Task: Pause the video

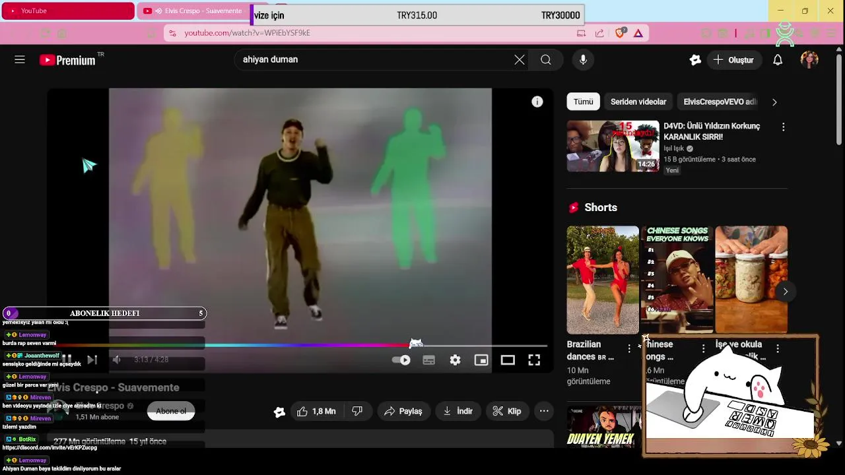Action: tap(67, 360)
